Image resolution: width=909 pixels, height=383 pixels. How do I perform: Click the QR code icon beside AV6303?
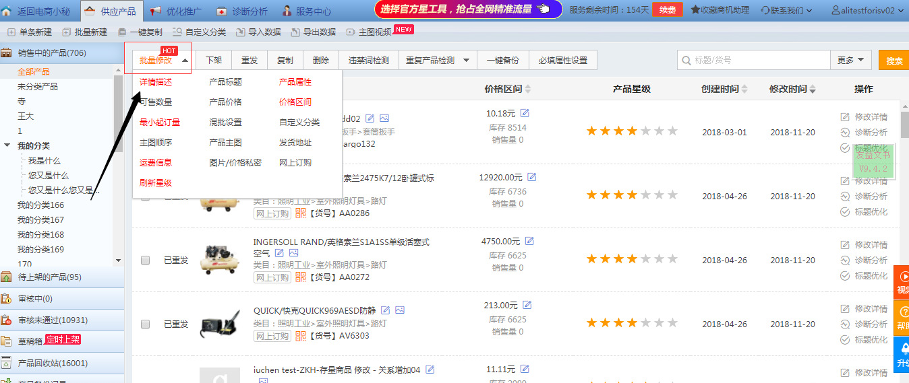pos(301,335)
